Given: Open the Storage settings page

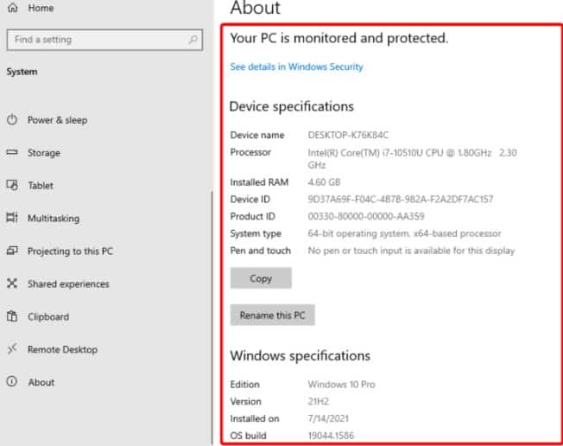Looking at the screenshot, I should 43,153.
